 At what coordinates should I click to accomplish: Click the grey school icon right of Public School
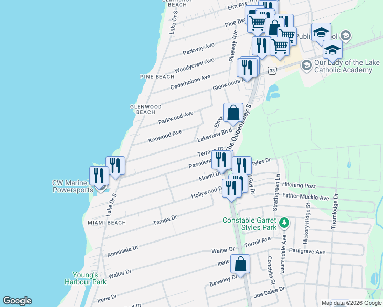346,36
